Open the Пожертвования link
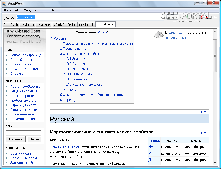This screenshot has width=221, height=169. coord(22,119)
